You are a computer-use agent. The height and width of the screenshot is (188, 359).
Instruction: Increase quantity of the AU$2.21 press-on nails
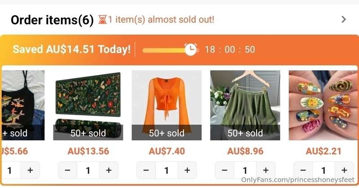tap(344, 170)
